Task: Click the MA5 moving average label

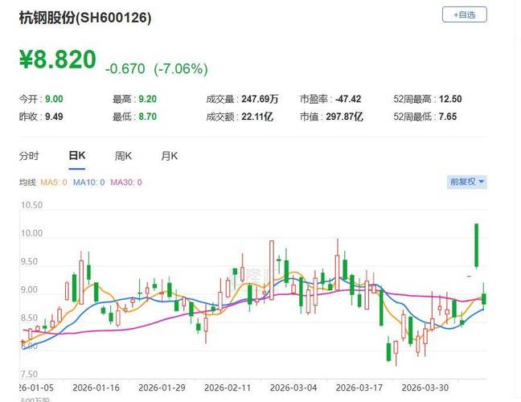Action: click(54, 182)
